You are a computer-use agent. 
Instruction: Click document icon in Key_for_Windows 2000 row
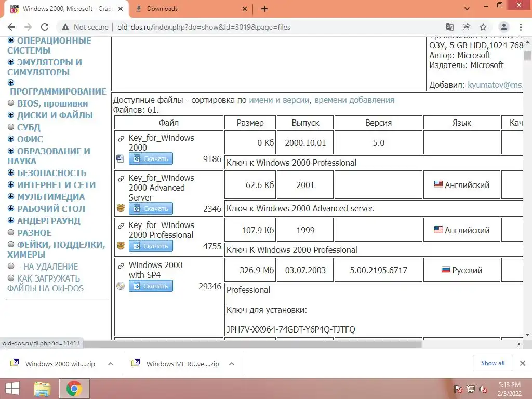120,158
